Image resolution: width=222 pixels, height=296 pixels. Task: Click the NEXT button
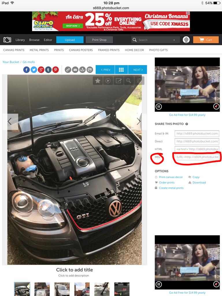138,70
